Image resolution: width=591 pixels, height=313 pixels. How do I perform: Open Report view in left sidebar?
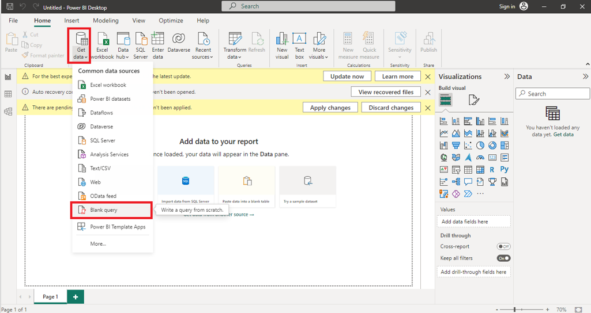(x=8, y=77)
